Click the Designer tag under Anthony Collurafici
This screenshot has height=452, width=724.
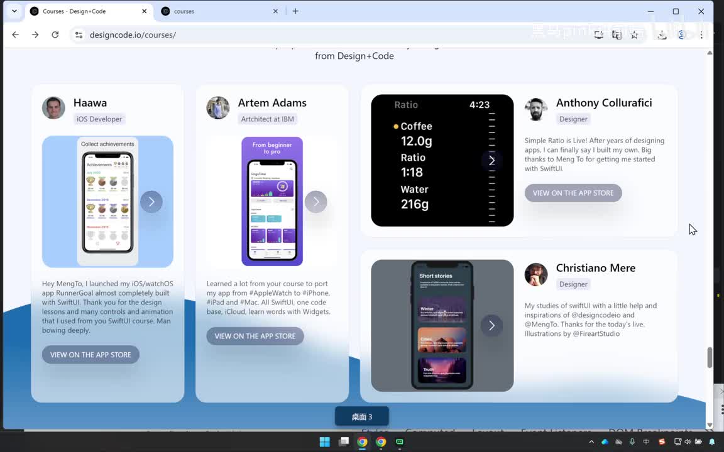click(573, 119)
